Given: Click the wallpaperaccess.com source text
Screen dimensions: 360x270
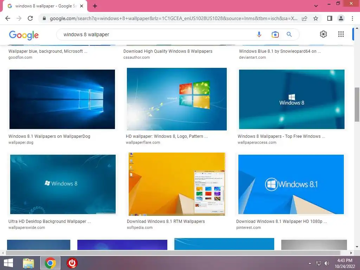Looking at the screenshot, I should [x=257, y=143].
